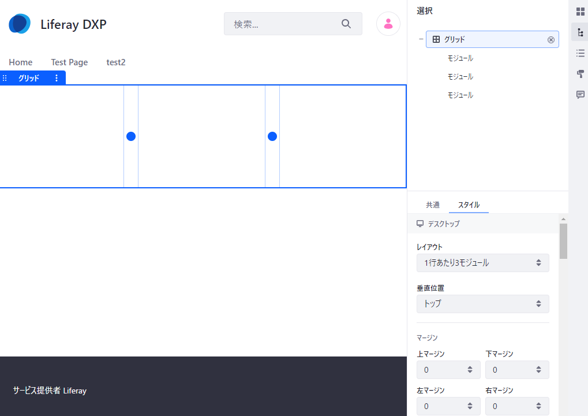Go to the Test Page navigation link
Screen dimensions: 588x416
[x=69, y=62]
